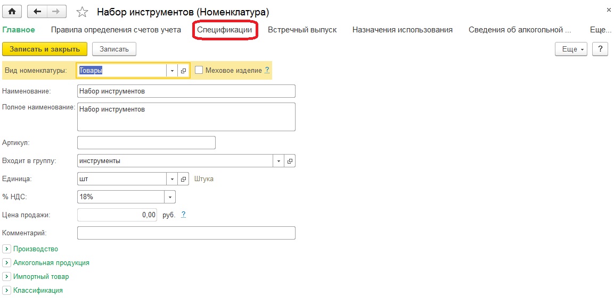Close the form with the X

coord(608,11)
